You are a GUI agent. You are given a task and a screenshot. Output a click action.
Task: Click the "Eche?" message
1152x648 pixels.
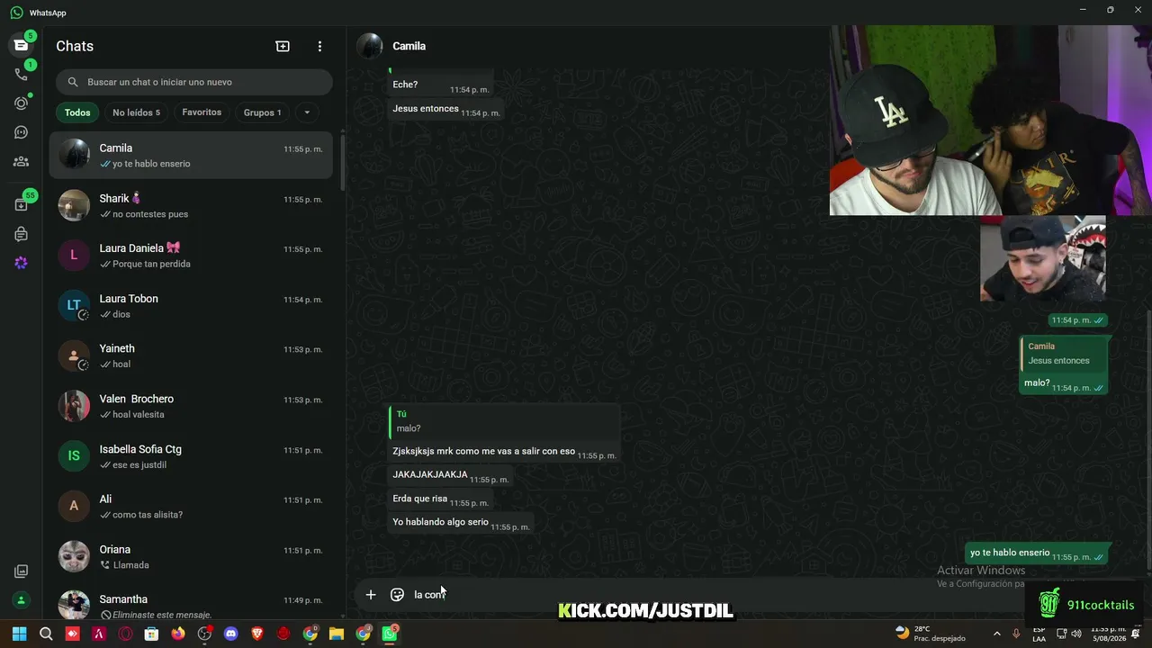coord(441,85)
